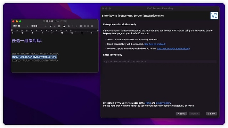This screenshot has width=228, height=128.
Task: Toggle underline formatting in TextEdit toolbar
Action: pos(76,26)
